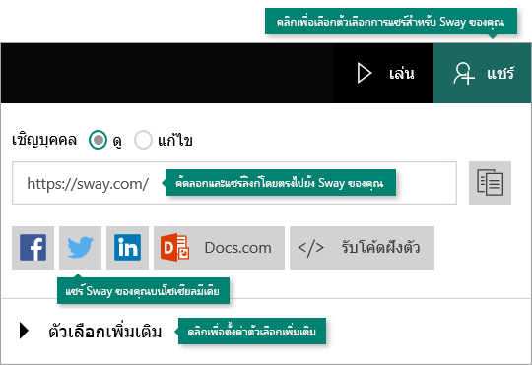This screenshot has height=365, width=532.
Task: Share on Twitter
Action: click(x=80, y=248)
